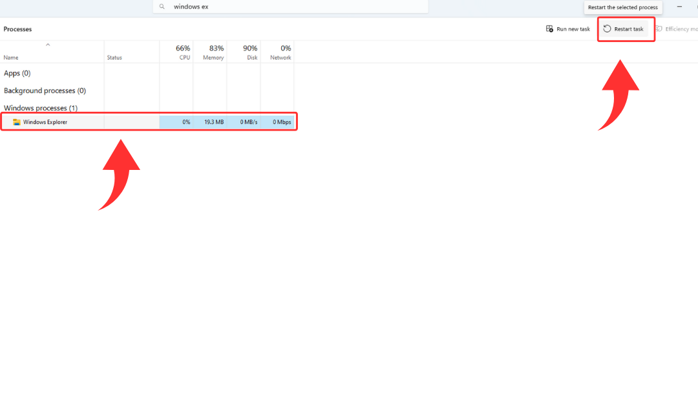Click the magnifier icon in search bar
The image size is (698, 420).
162,6
